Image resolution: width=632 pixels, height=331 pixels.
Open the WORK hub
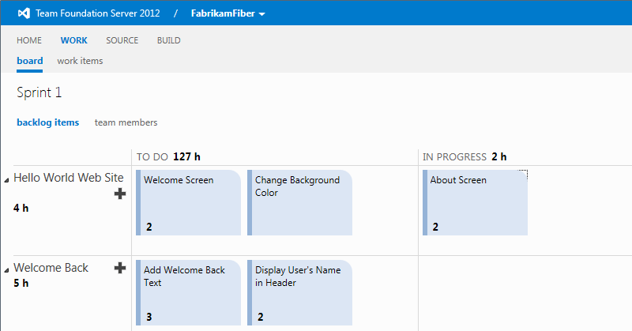[x=73, y=40]
